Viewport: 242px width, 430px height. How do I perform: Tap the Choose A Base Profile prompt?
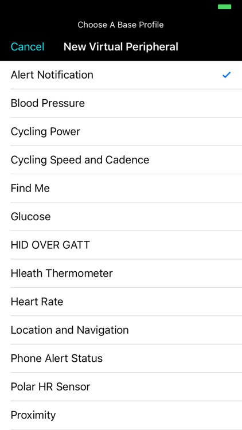coord(121,25)
